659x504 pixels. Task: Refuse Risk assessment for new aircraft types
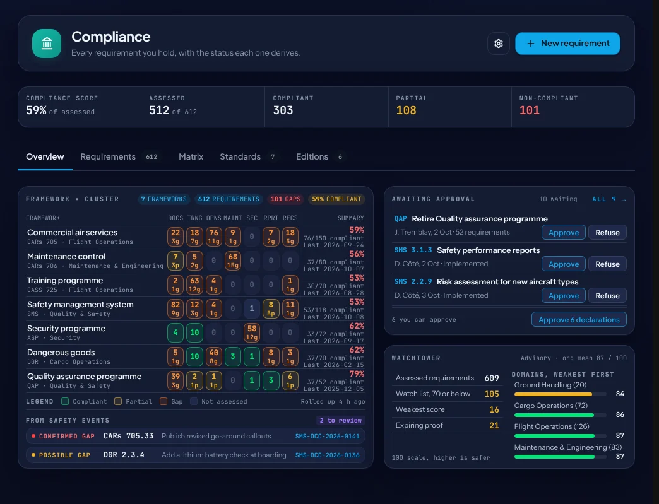click(x=607, y=295)
